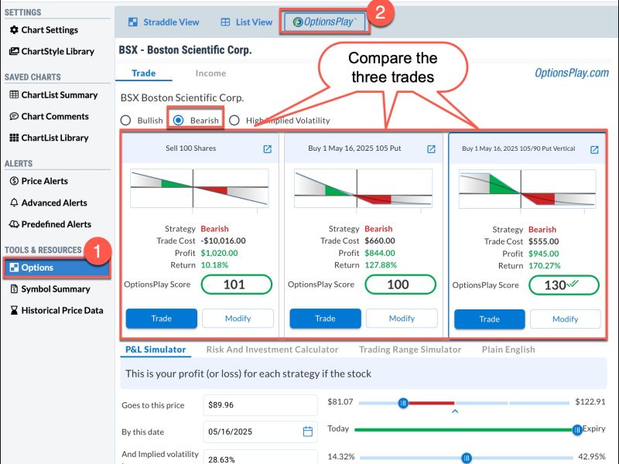Open the Risk And Investment Calculator tab

click(x=272, y=350)
